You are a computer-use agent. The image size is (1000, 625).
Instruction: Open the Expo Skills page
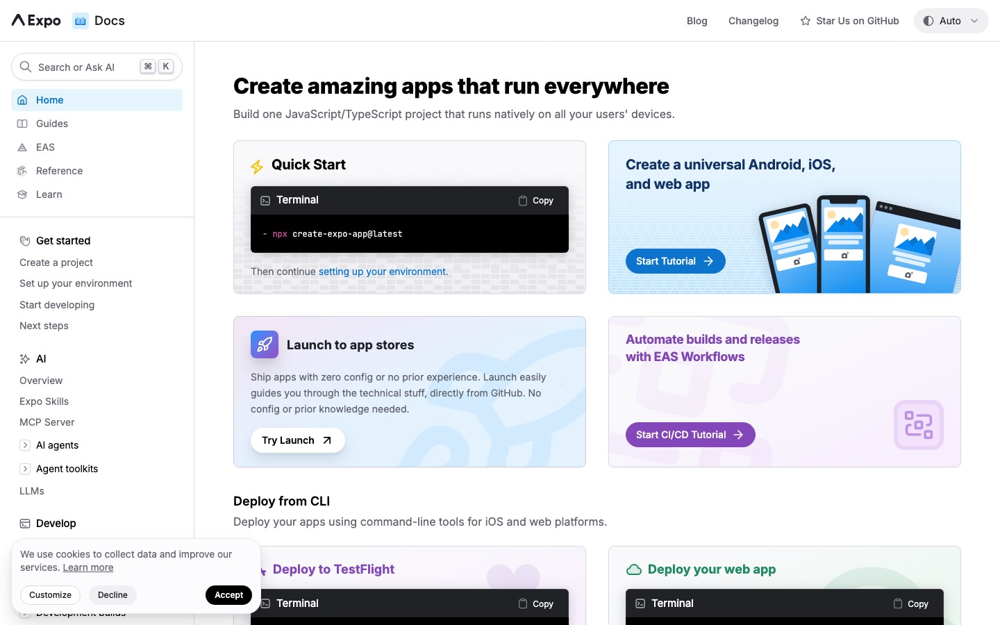[44, 401]
